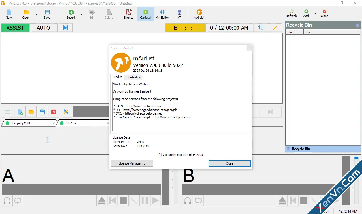Expand the Save dropdown arrow

[x=58, y=14]
